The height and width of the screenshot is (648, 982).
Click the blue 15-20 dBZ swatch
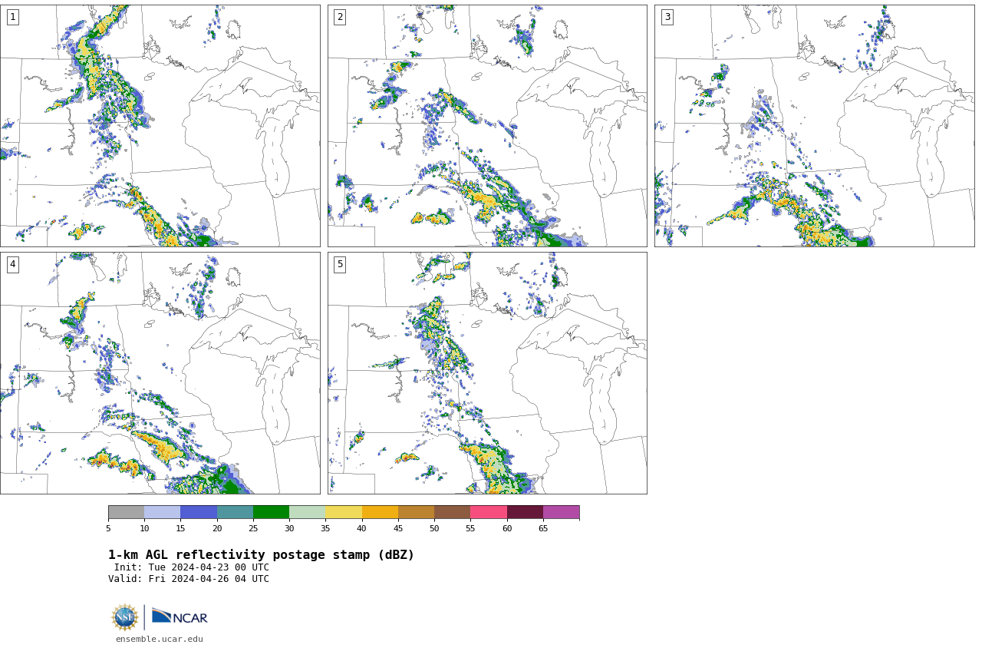199,512
